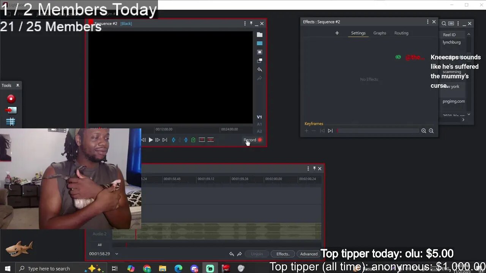Open Sequence #2 viewer options menu
The height and width of the screenshot is (273, 486).
pyautogui.click(x=245, y=24)
